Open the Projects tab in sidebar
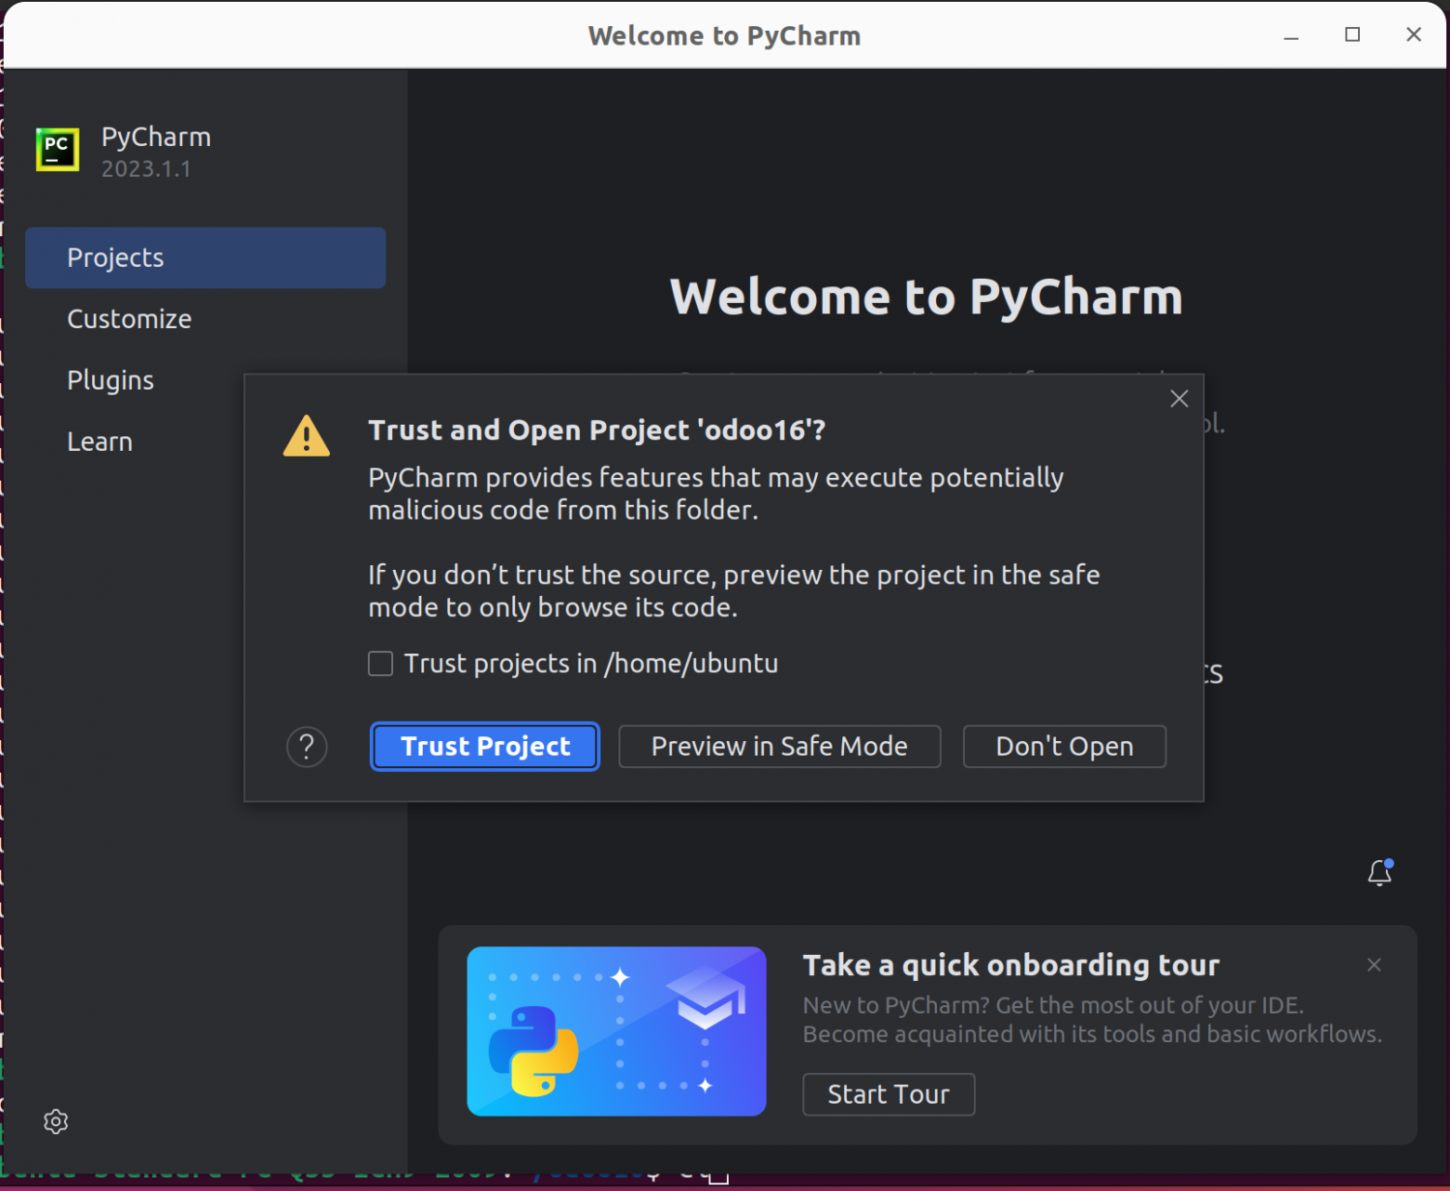Viewport: 1450px width, 1191px height. 205,258
